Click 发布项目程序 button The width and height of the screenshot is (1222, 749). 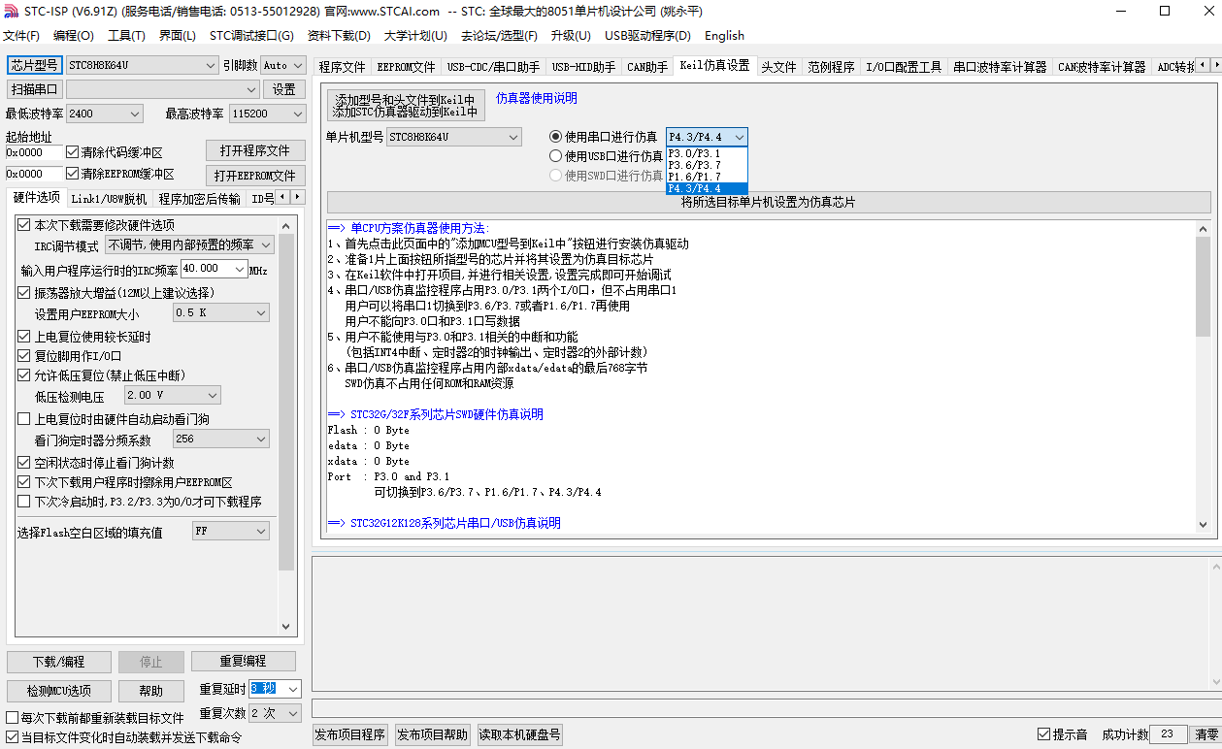[x=349, y=734]
